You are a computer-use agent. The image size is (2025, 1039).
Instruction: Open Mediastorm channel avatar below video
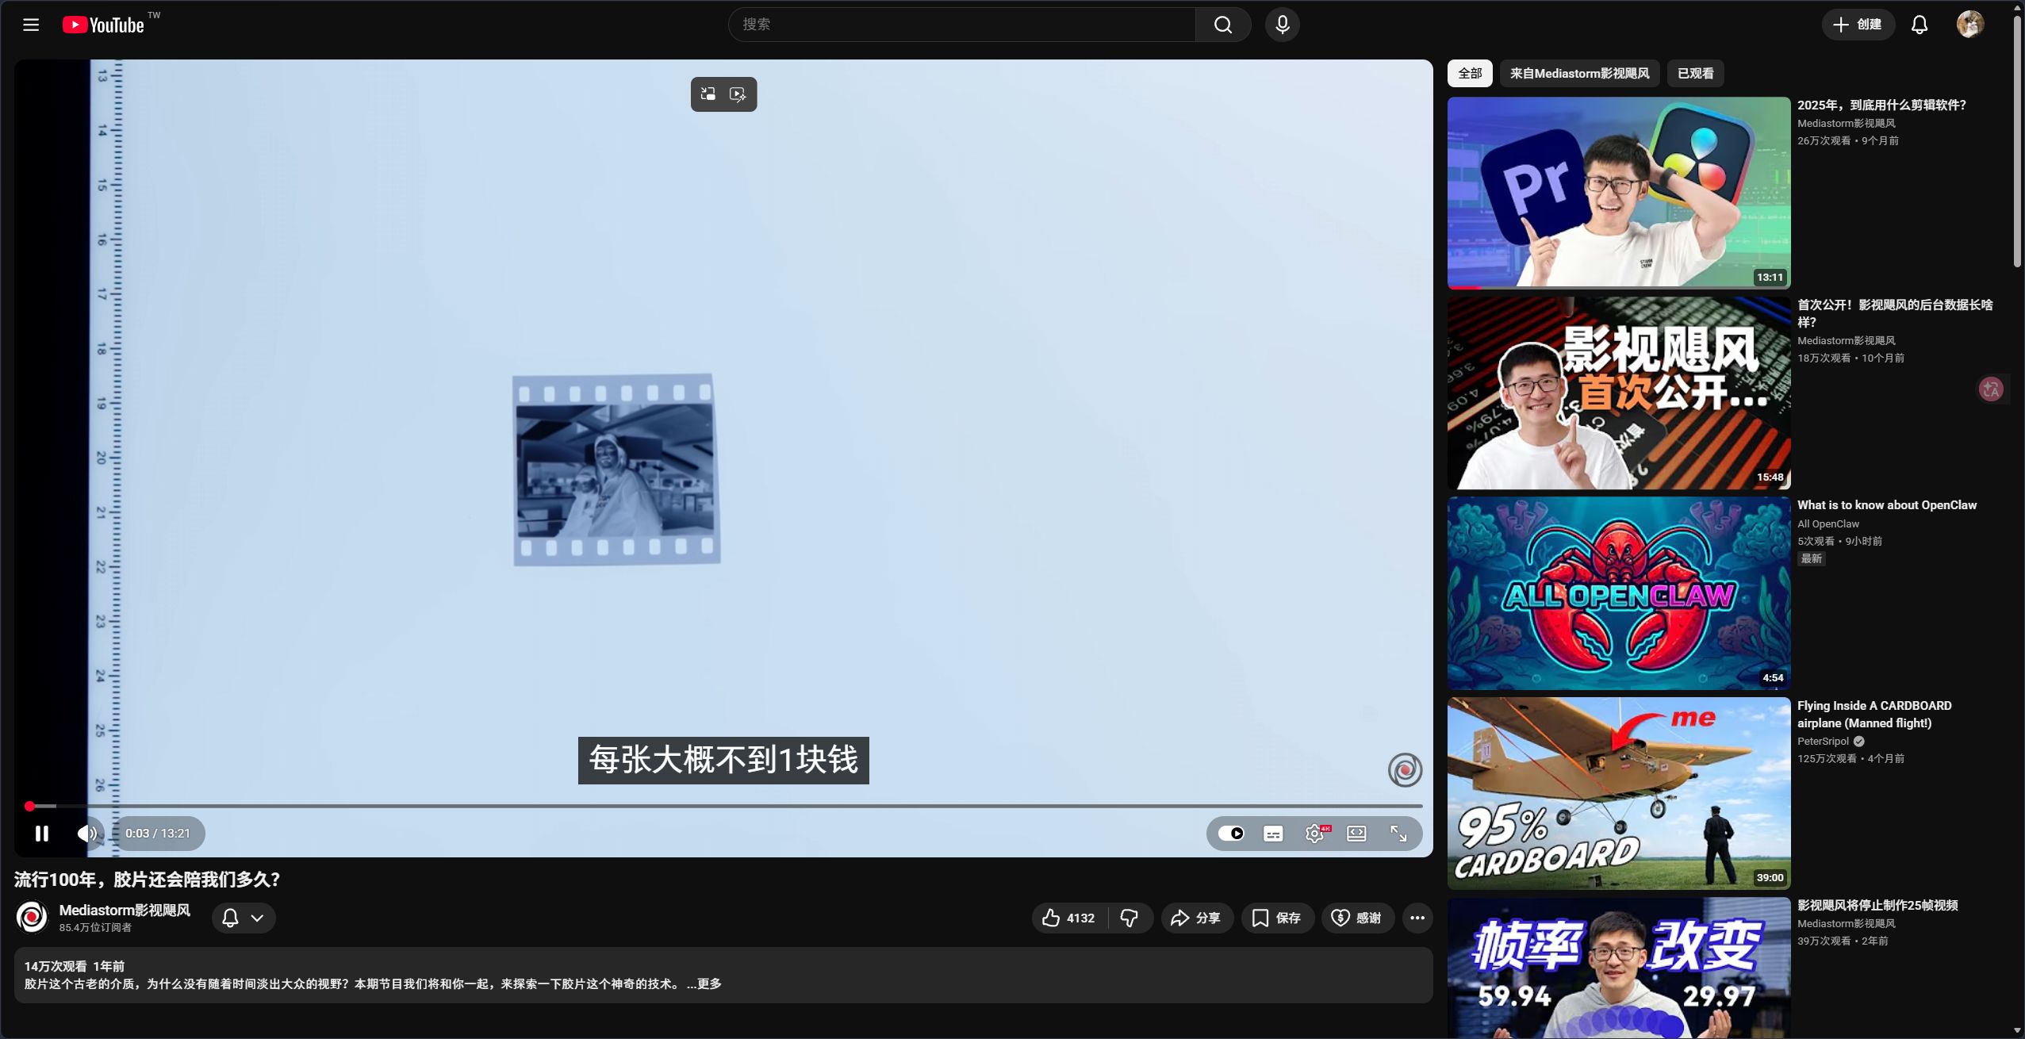(x=32, y=918)
